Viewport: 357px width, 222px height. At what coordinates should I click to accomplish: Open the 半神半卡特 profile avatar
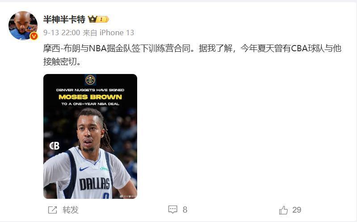23,25
